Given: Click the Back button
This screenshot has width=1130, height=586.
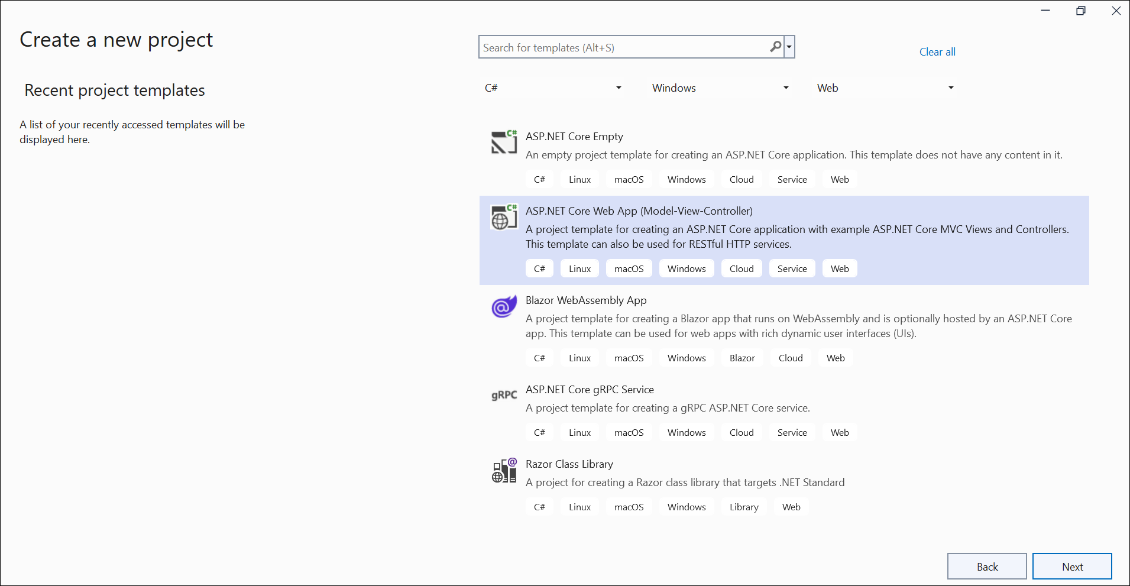Looking at the screenshot, I should coord(987,566).
